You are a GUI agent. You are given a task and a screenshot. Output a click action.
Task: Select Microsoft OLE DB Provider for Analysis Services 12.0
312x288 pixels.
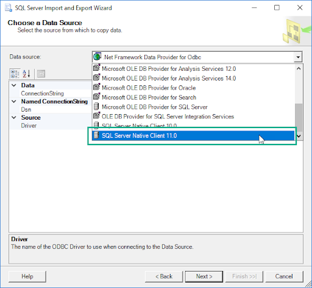[193, 69]
